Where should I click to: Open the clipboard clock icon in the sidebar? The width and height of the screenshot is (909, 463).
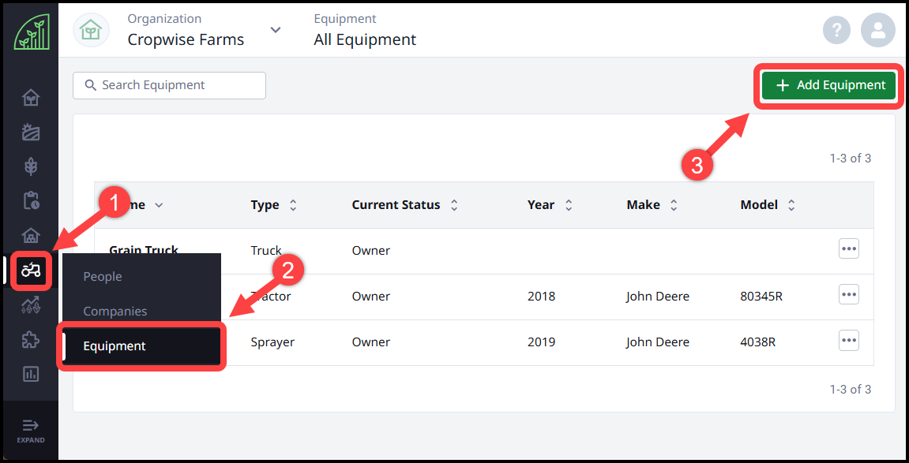coord(31,201)
